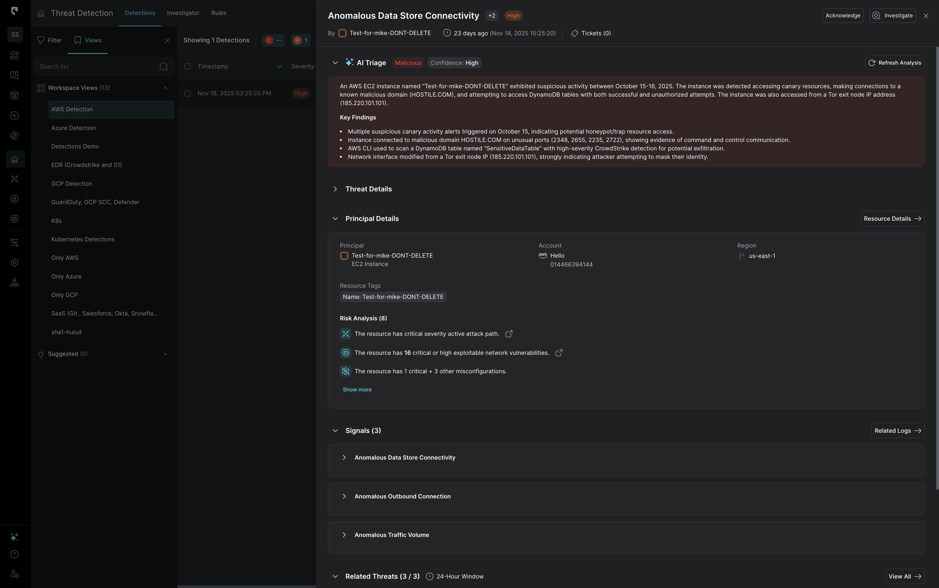Screen dimensions: 939x588
Task: Expand the Suggested views group
Action: pos(165,354)
